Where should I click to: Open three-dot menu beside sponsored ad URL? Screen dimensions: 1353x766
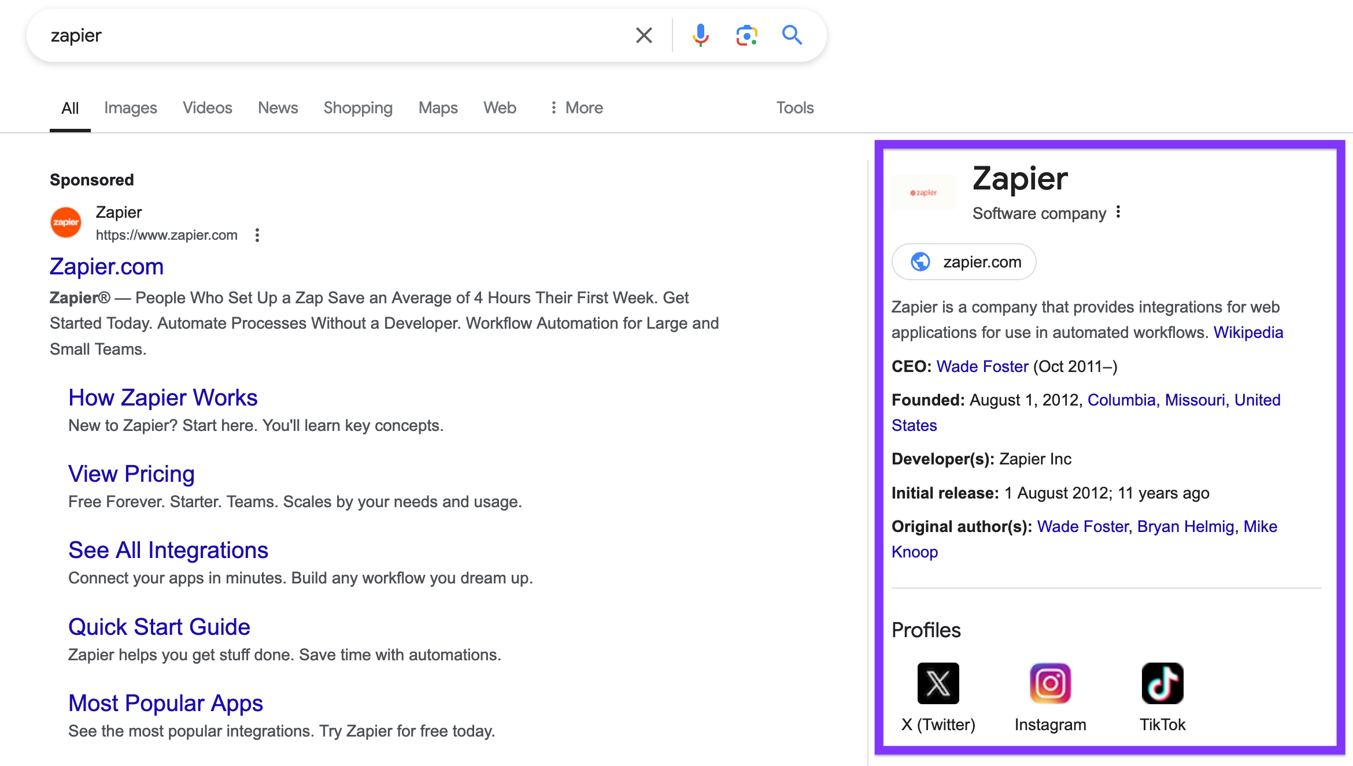(257, 235)
